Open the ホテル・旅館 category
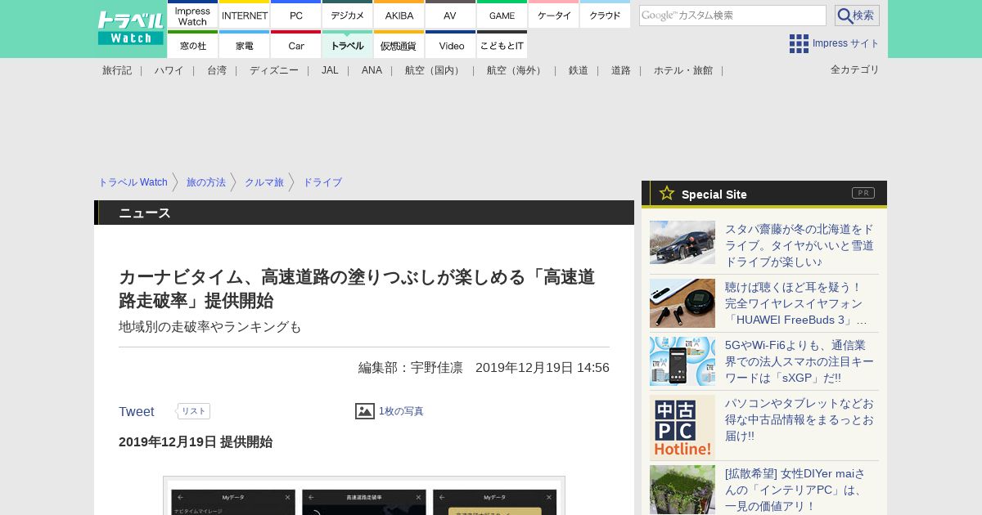982x515 pixels. tap(683, 70)
